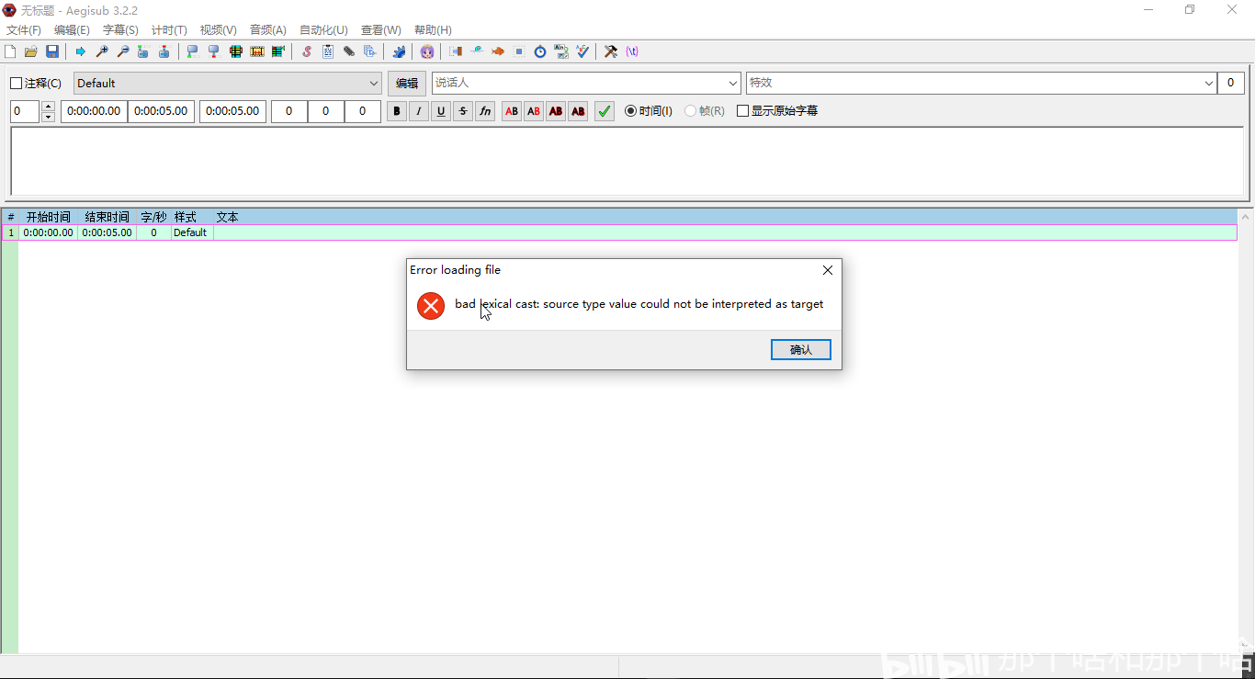Screen dimensions: 1255x679
Task: Open the 自动化(U) menu
Action: 323,30
